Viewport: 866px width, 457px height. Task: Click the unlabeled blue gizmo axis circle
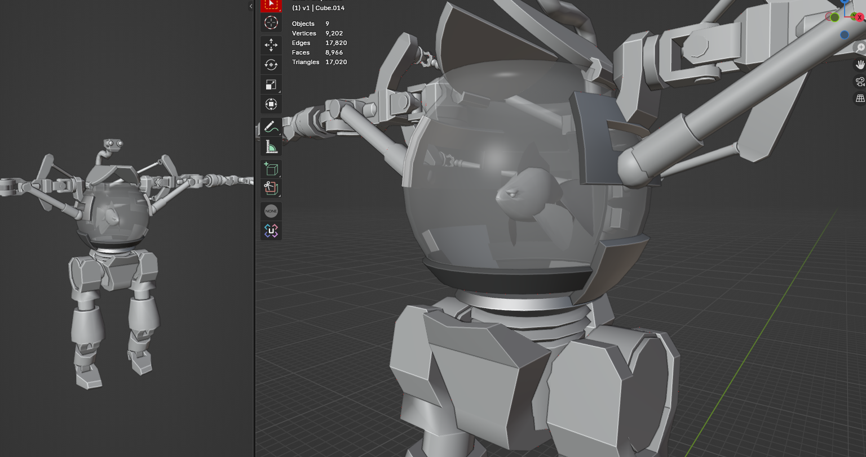844,35
